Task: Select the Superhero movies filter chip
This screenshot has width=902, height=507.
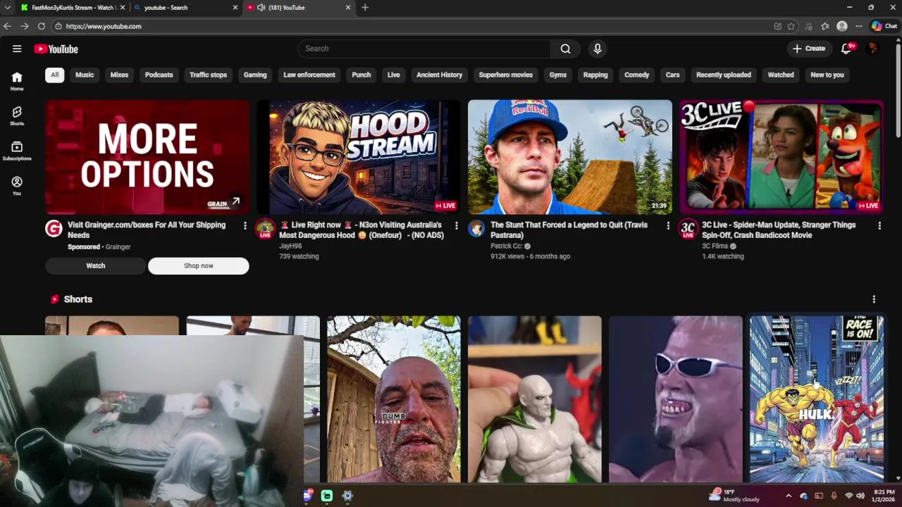Action: coord(506,75)
